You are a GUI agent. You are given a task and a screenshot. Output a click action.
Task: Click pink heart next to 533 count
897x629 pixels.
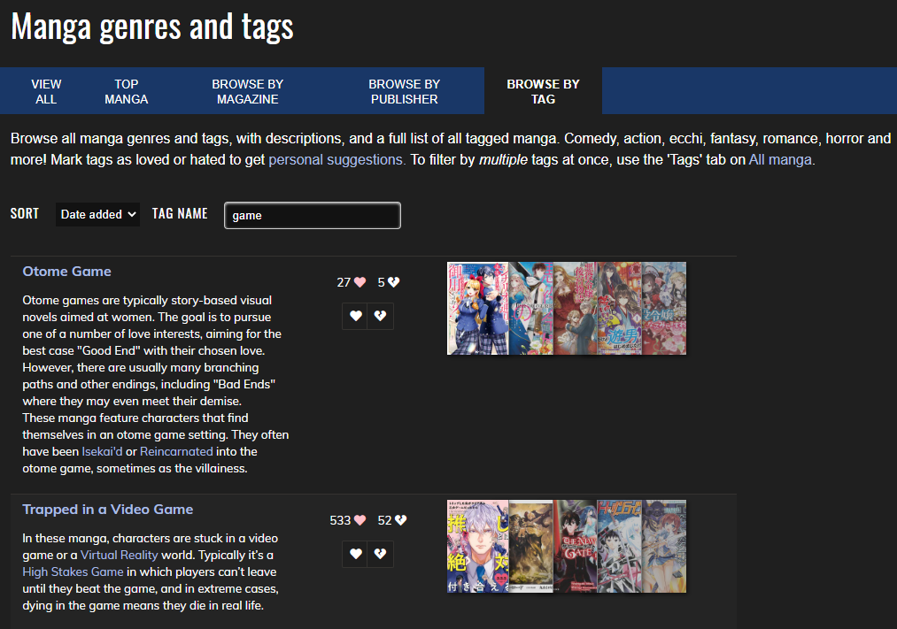click(x=360, y=520)
